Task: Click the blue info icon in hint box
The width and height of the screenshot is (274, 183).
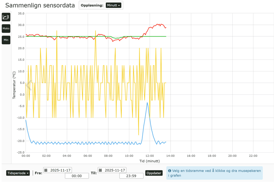Action: [170, 171]
